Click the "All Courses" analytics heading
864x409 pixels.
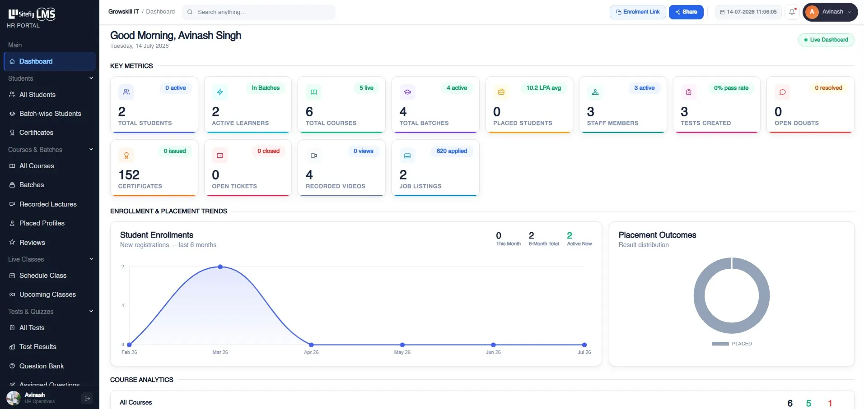click(136, 402)
